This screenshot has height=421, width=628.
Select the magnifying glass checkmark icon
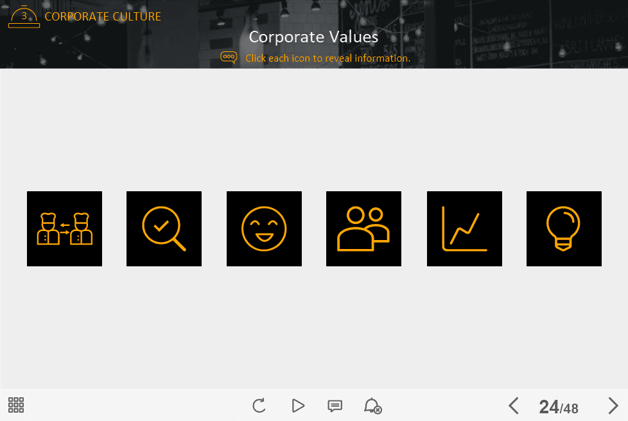tap(164, 228)
